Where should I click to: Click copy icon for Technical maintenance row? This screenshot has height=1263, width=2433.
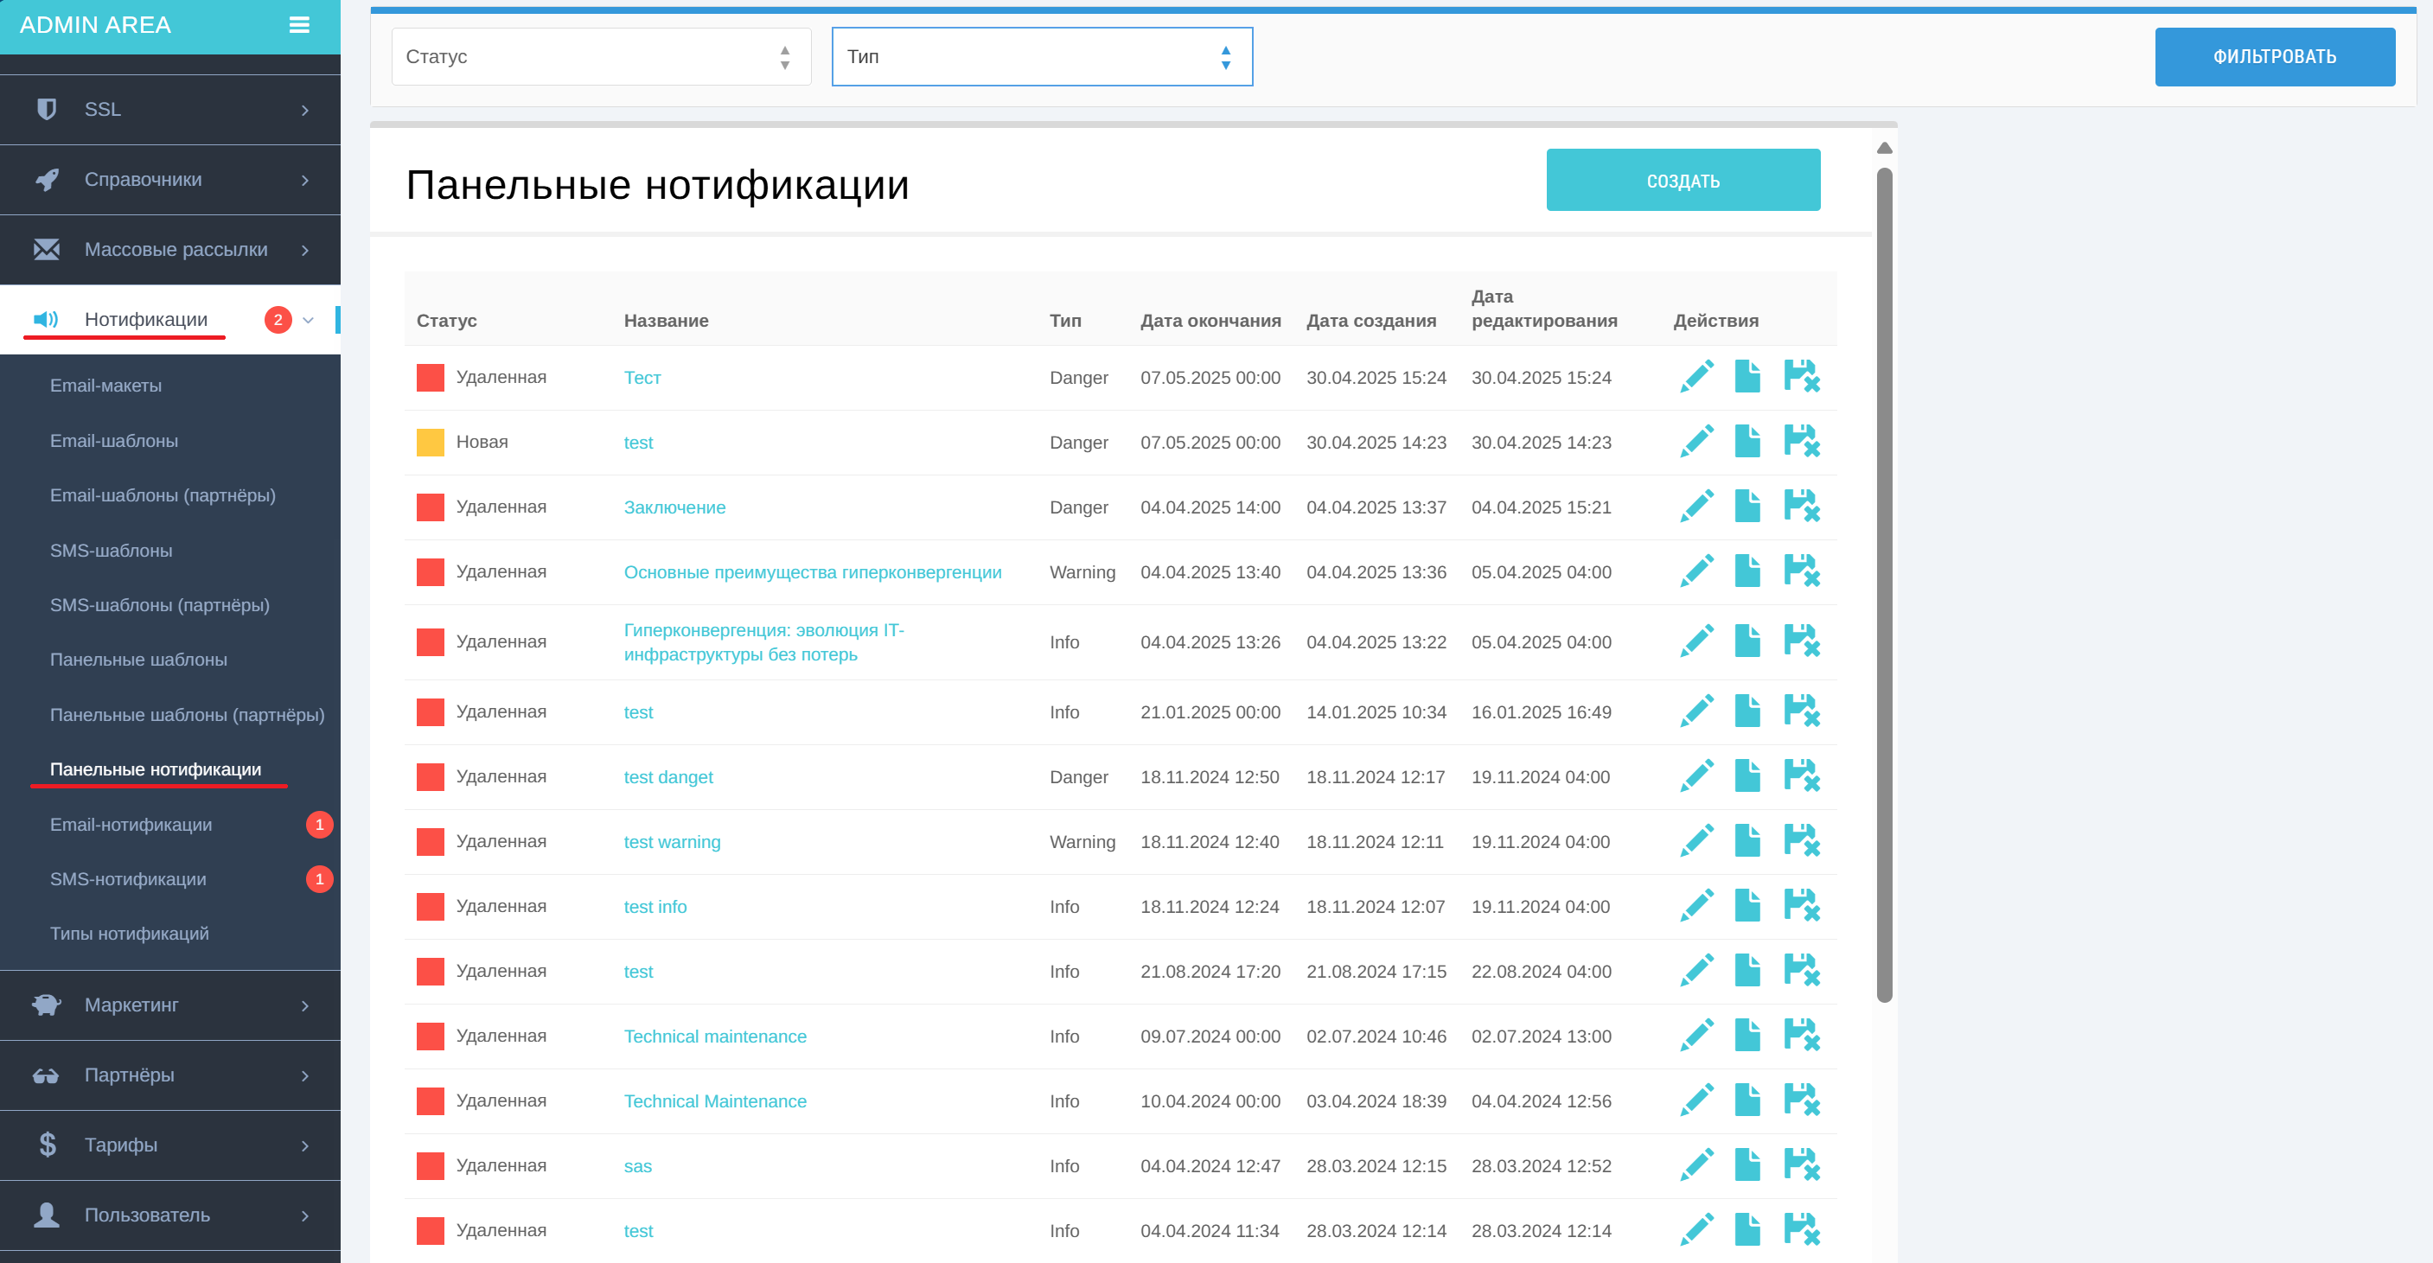[x=1747, y=1036]
